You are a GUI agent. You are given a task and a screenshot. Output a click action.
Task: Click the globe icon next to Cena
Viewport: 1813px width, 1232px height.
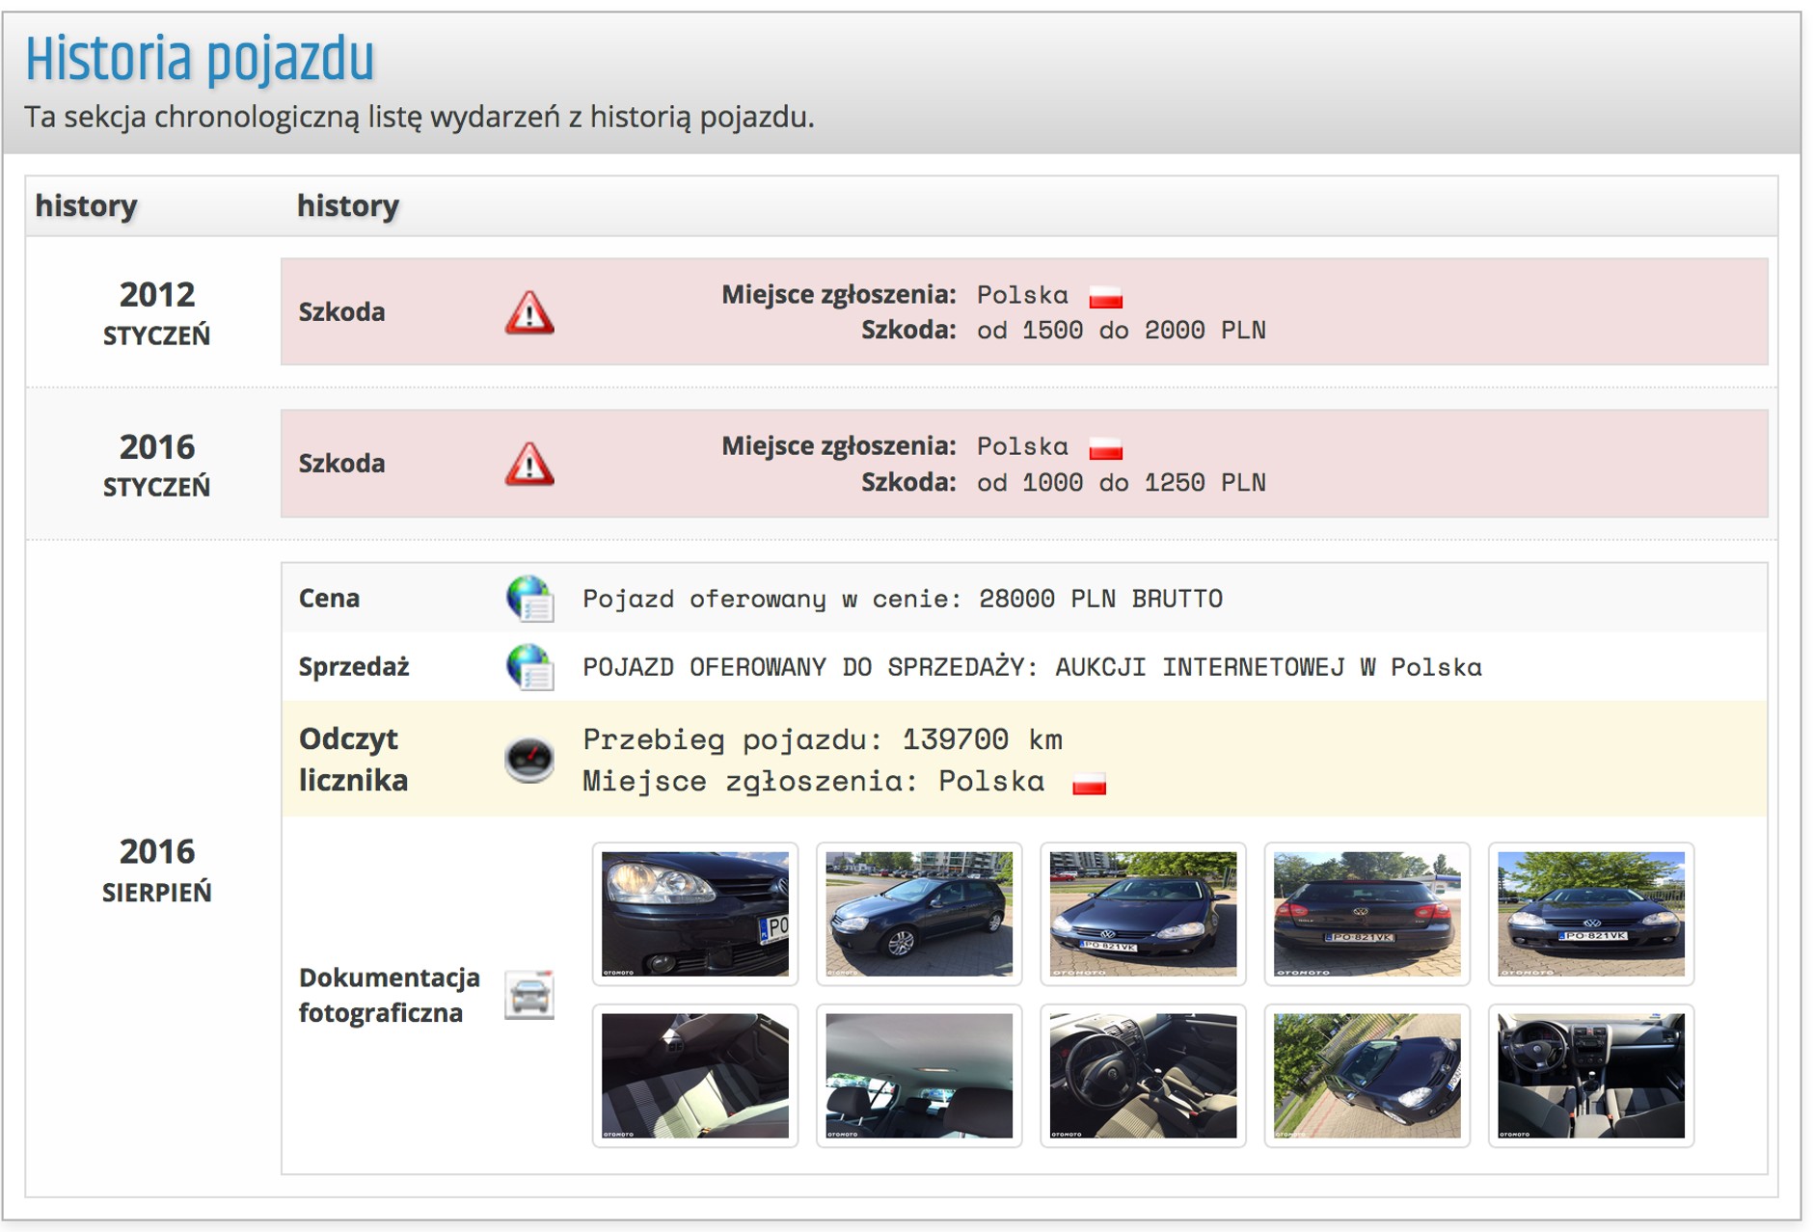529,599
